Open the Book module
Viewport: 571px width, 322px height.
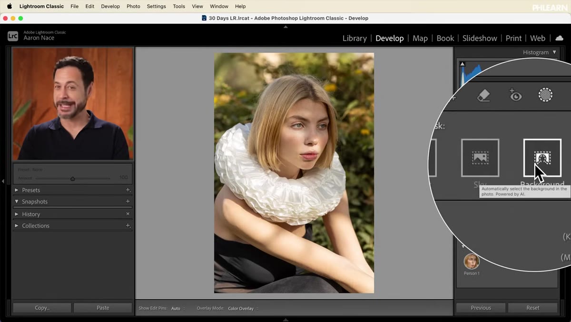(x=445, y=38)
